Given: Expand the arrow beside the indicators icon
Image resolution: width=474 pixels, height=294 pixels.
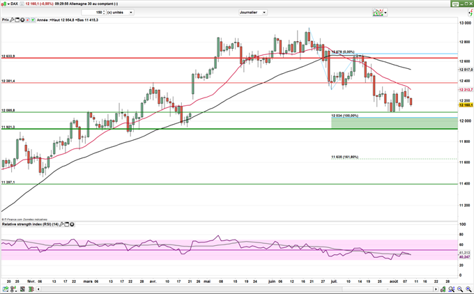Looking at the screenshot, I should point(385,13).
